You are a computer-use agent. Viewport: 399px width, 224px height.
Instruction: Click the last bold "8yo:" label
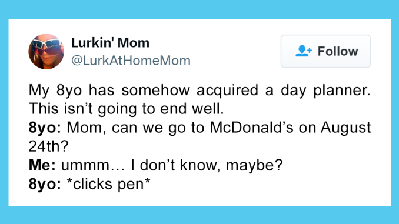click(45, 184)
